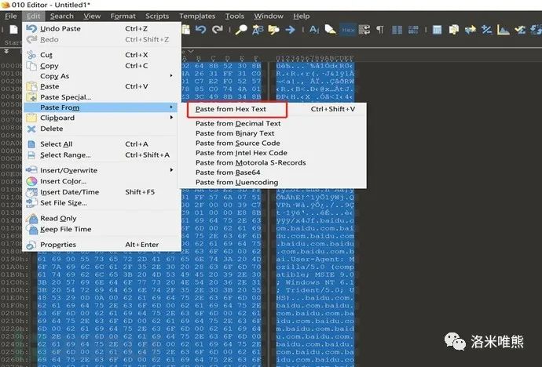This screenshot has height=367, width=542.
Task: Choose Paste Special... in the Edit menu
Action: [x=101, y=97]
